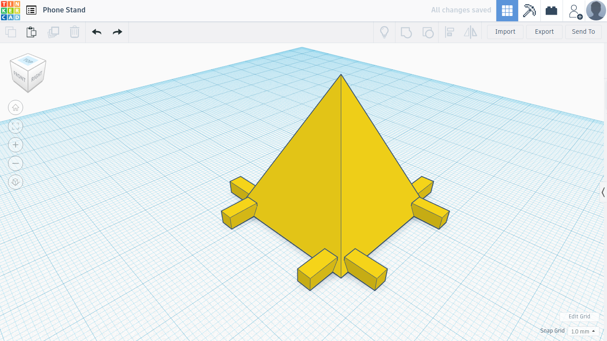Click the Mirror (flip) tool icon
Image resolution: width=607 pixels, height=341 pixels.
click(470, 32)
